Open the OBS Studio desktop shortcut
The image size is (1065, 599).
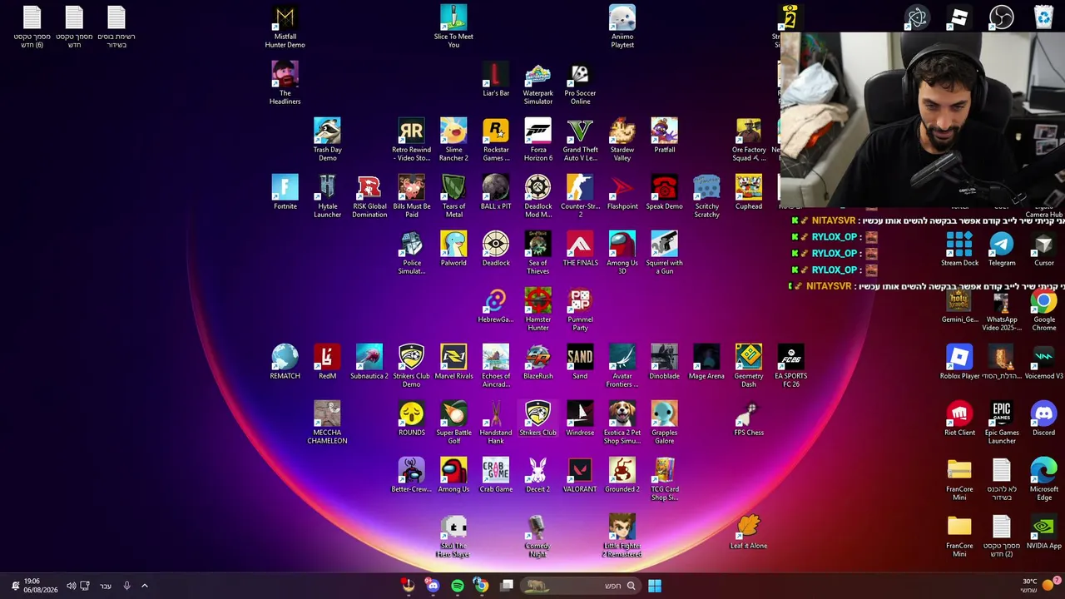[1001, 17]
